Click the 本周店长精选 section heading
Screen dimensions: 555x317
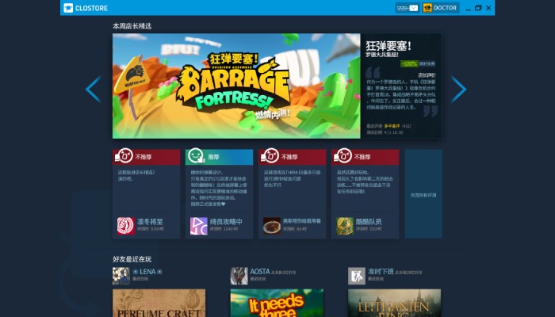[132, 26]
